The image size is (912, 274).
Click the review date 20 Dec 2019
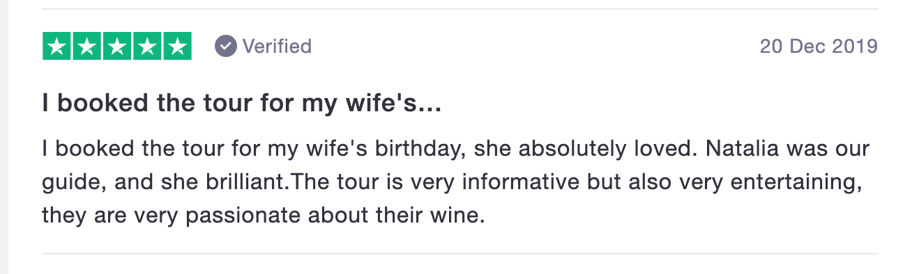click(x=819, y=47)
